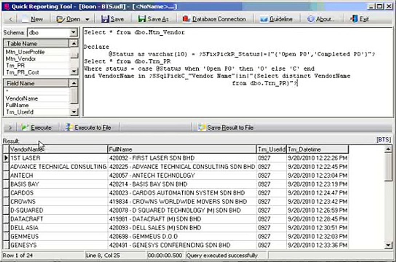Click the GEMMEUS vendor cell

(58, 237)
